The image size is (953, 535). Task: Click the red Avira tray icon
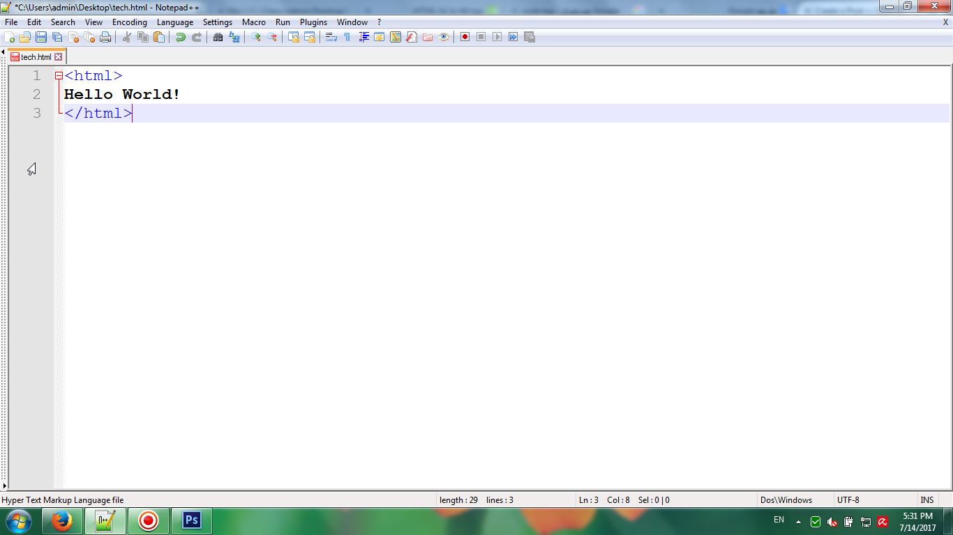(x=883, y=522)
